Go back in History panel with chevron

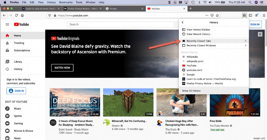click(x=183, y=22)
